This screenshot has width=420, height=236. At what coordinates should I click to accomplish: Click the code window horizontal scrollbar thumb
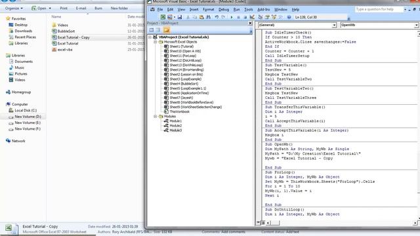[276, 223]
